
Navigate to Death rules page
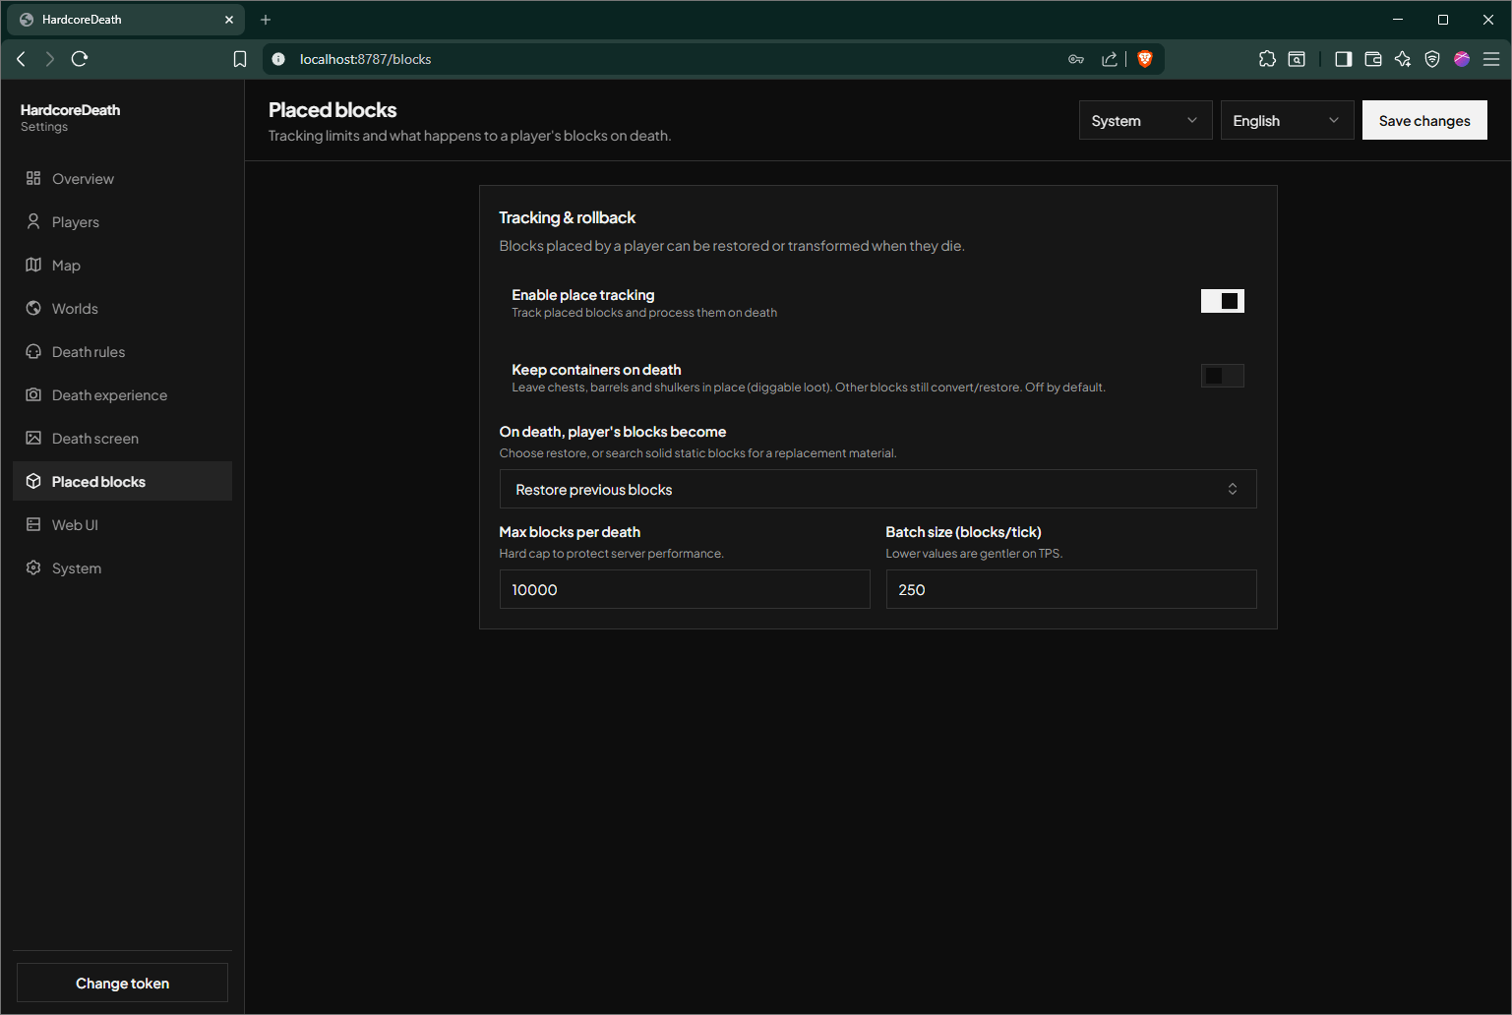click(122, 351)
